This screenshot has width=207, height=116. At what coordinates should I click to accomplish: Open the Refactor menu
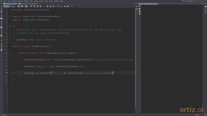[x=27, y=1]
